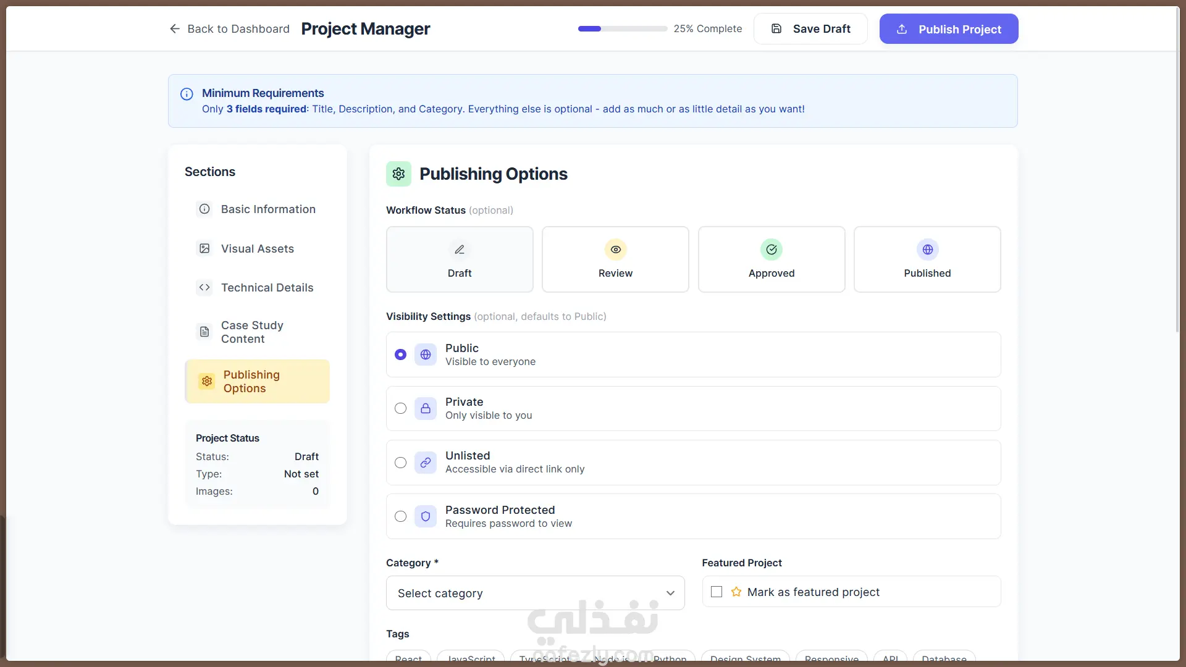The width and height of the screenshot is (1186, 667).
Task: Switch to the Technical Details section
Action: click(x=267, y=288)
